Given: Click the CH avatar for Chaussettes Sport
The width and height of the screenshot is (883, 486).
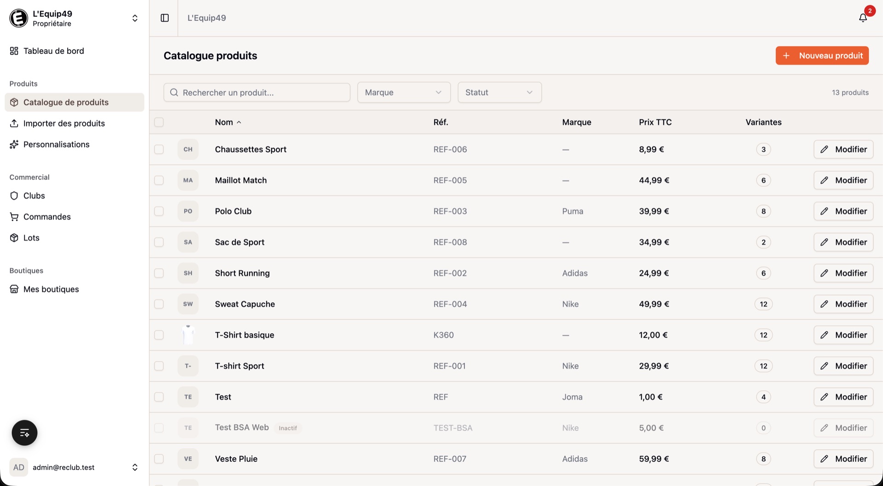Looking at the screenshot, I should (188, 149).
